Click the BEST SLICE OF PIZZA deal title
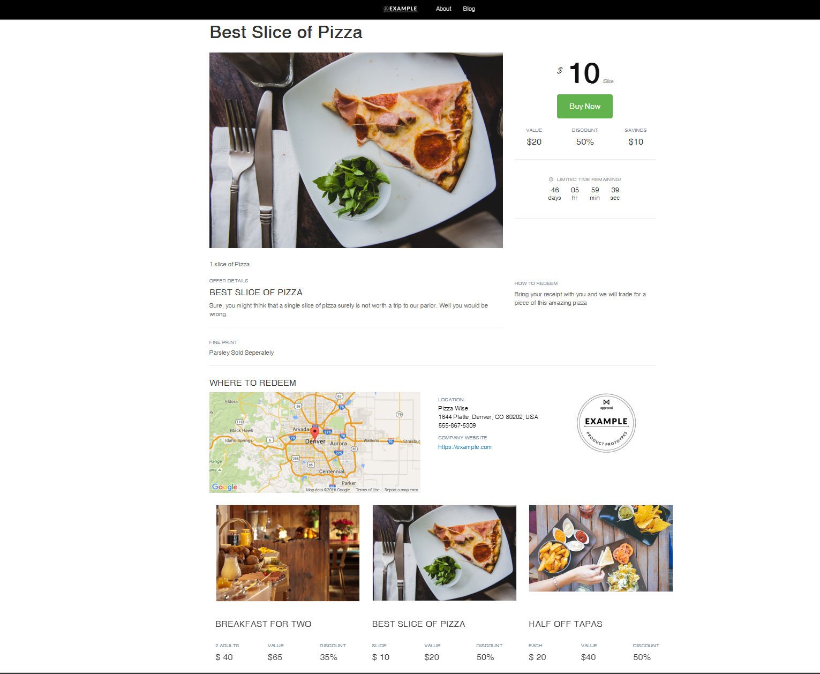The width and height of the screenshot is (820, 674). pos(418,624)
